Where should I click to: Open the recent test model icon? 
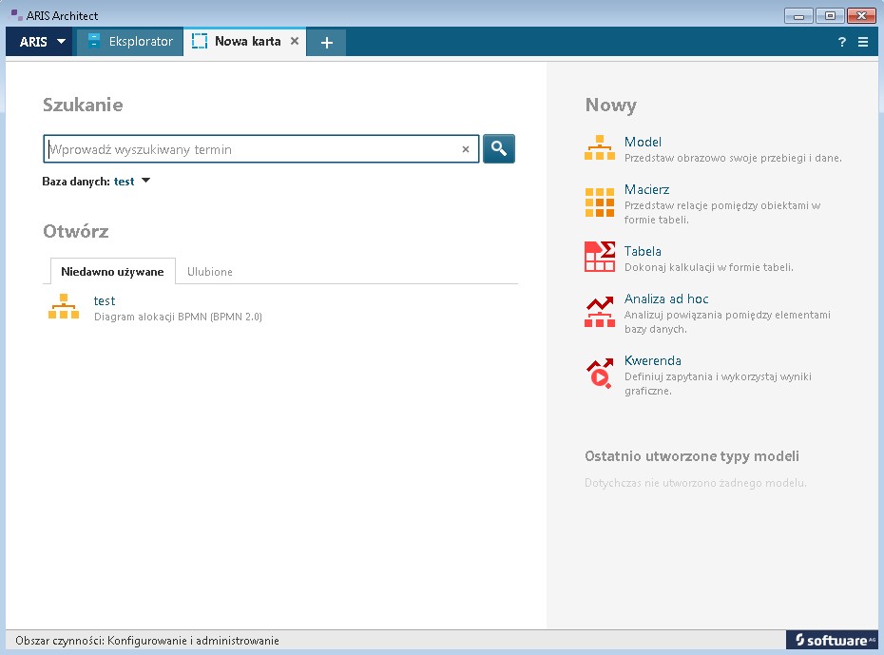[x=64, y=307]
